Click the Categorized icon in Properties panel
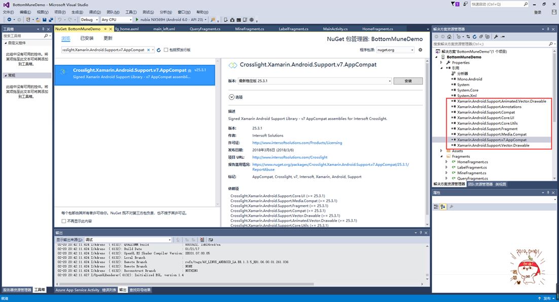559x302 pixels. [x=436, y=207]
